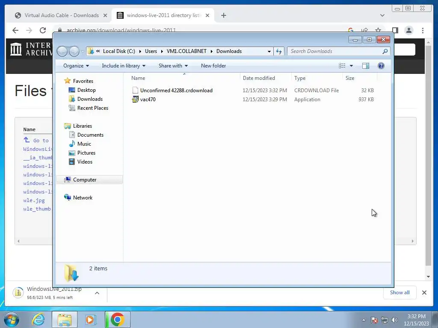
Task: Open Pictures library
Action: tap(86, 153)
